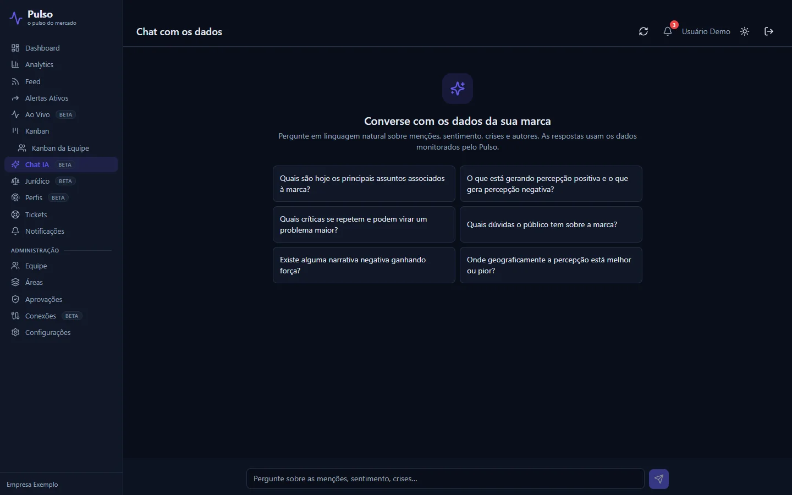
Task: Click the Jurídico scales icon
Action: pos(15,181)
